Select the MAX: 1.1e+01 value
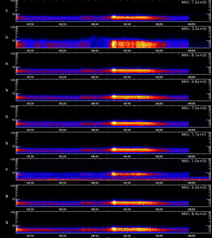 click(x=194, y=135)
